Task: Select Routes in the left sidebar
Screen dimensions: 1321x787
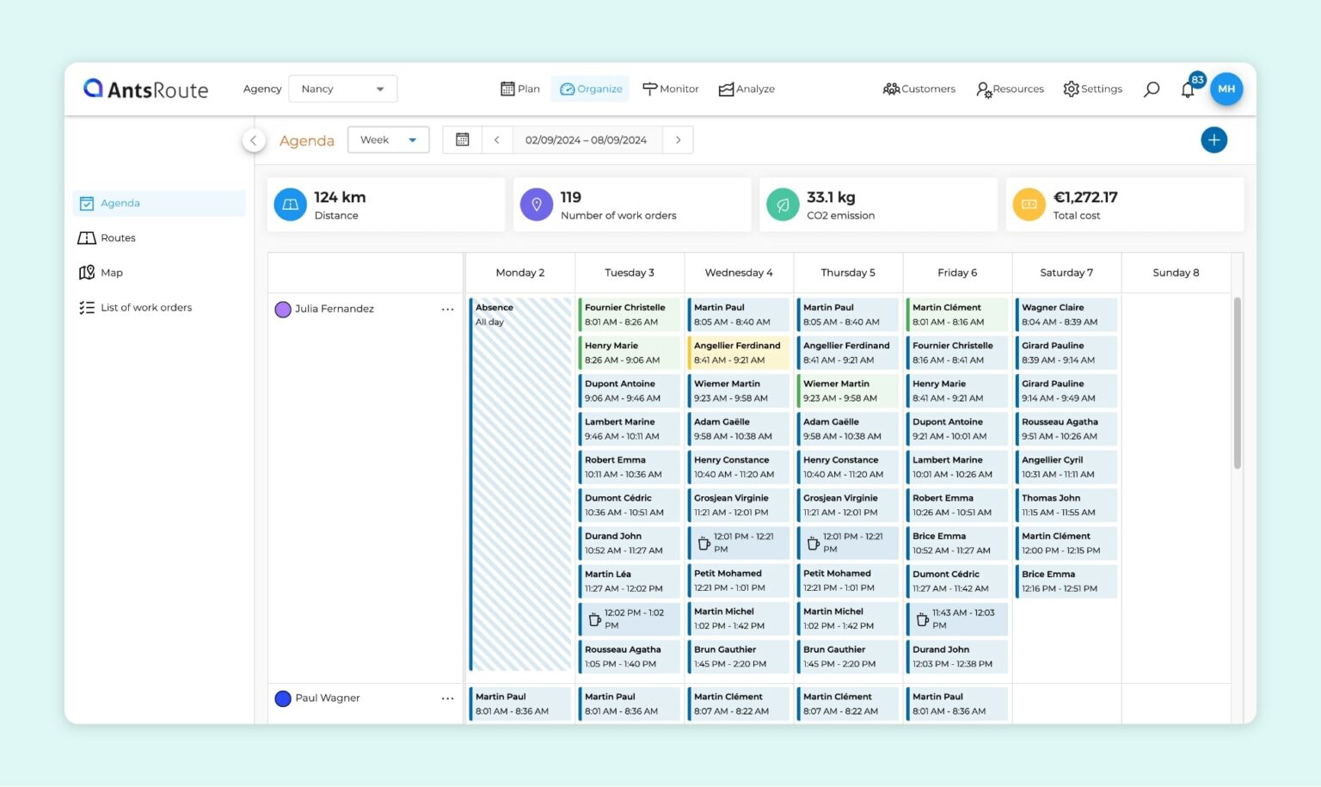Action: (x=118, y=237)
